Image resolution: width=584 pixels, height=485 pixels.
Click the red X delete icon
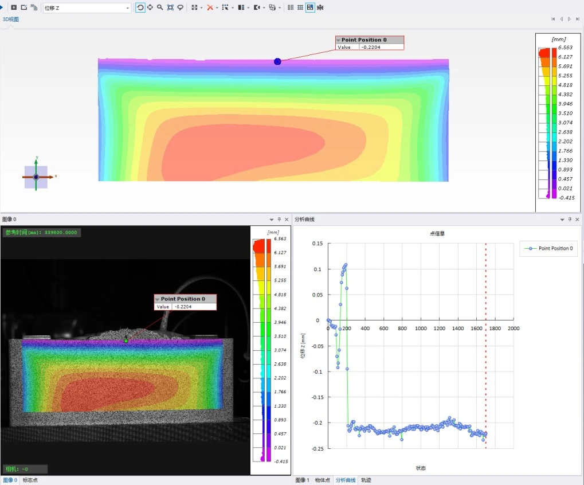210,7
